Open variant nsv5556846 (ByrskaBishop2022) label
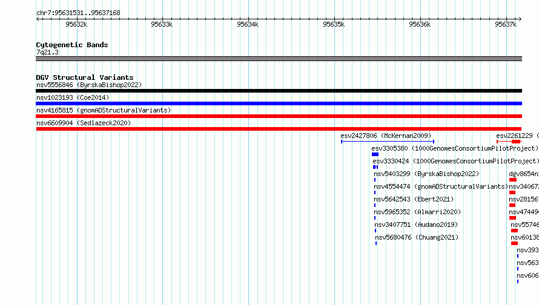539x305 pixels. [89, 85]
